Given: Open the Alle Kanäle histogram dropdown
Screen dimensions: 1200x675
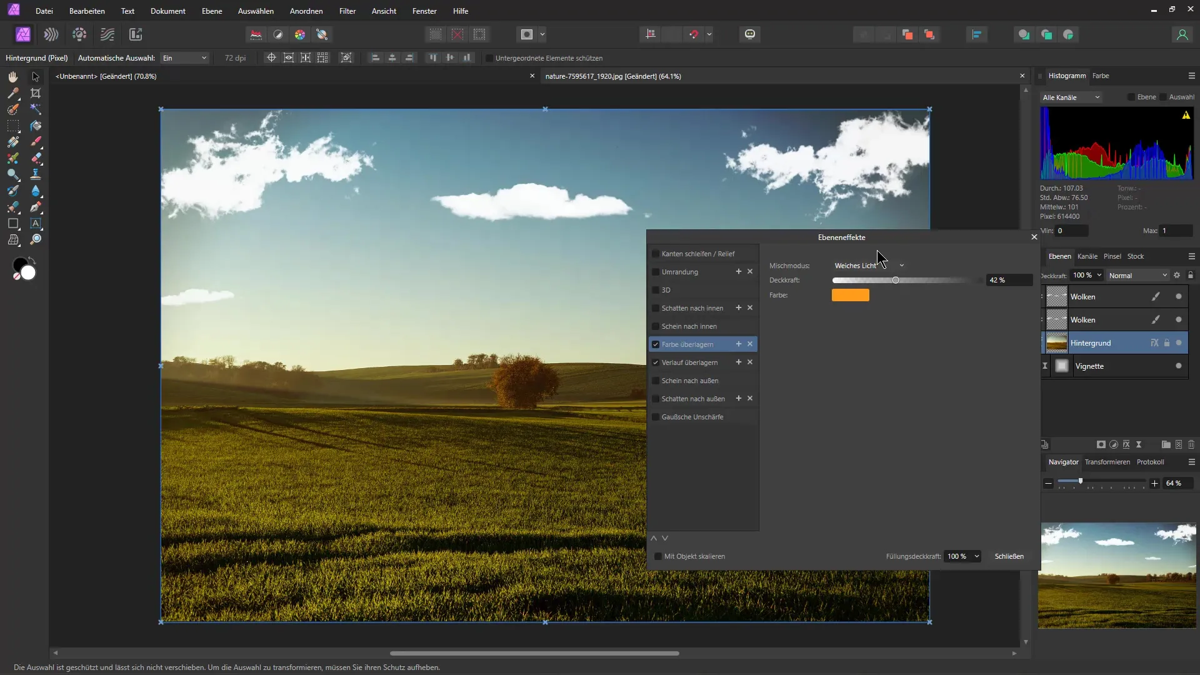Looking at the screenshot, I should pyautogui.click(x=1071, y=97).
